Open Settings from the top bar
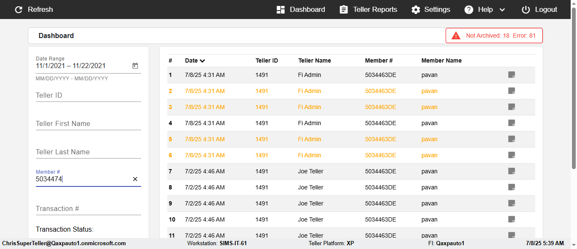 [x=431, y=10]
